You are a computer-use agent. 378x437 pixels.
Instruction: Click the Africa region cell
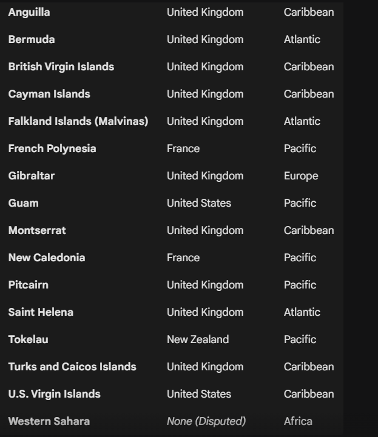pyautogui.click(x=298, y=421)
